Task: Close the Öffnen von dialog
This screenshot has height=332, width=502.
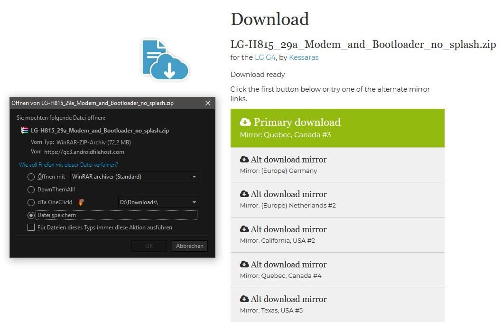Action: pos(208,103)
